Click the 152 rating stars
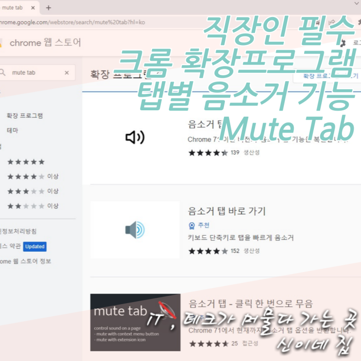The height and width of the screenshot is (361, 361). (x=208, y=251)
